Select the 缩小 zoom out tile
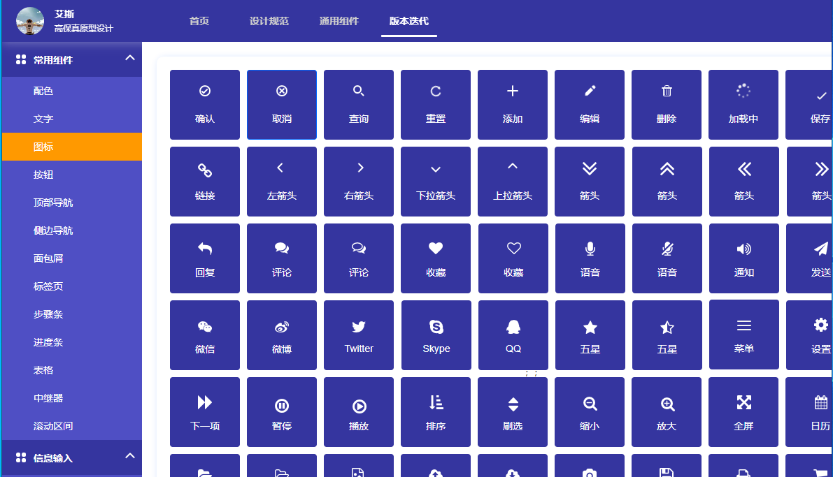This screenshot has width=833, height=477. click(x=590, y=412)
